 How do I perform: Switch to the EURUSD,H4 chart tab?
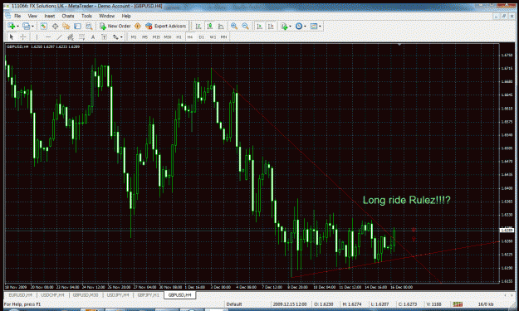click(x=20, y=294)
